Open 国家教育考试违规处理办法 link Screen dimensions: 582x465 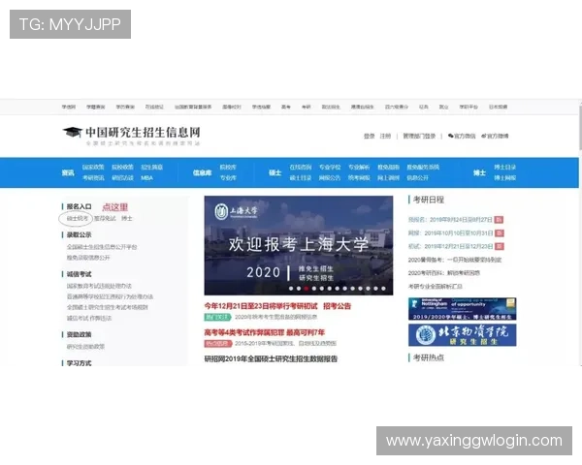[x=99, y=286]
